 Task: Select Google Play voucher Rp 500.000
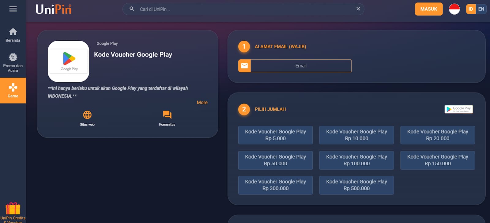click(x=356, y=185)
